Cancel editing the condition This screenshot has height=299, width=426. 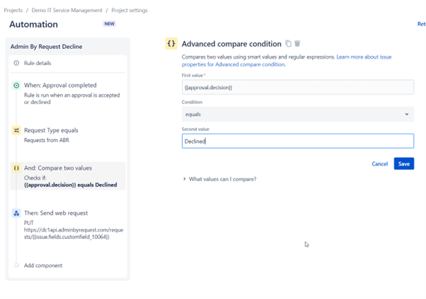[379, 164]
